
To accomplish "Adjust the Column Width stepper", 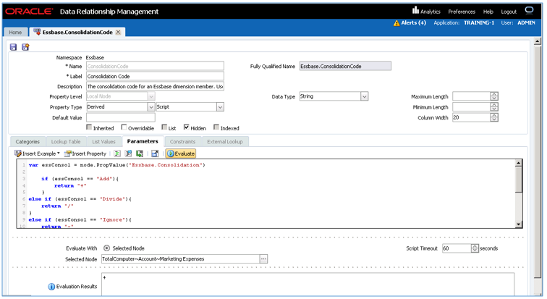I will point(494,117).
